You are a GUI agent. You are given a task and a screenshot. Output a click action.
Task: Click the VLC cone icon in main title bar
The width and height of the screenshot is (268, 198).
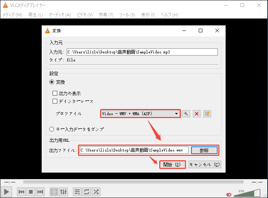(5, 5)
